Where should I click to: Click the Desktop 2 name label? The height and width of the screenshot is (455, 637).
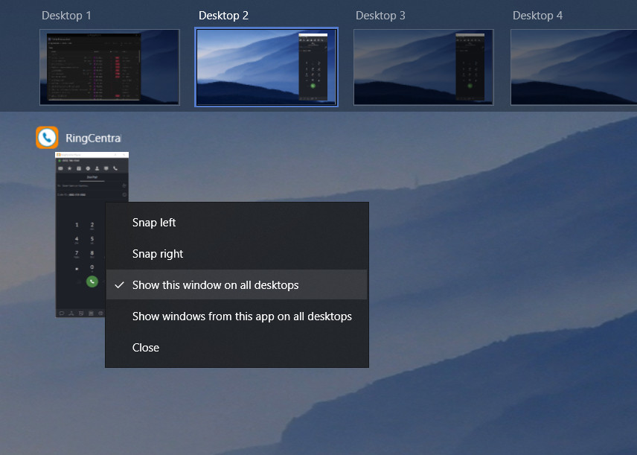[x=224, y=16]
